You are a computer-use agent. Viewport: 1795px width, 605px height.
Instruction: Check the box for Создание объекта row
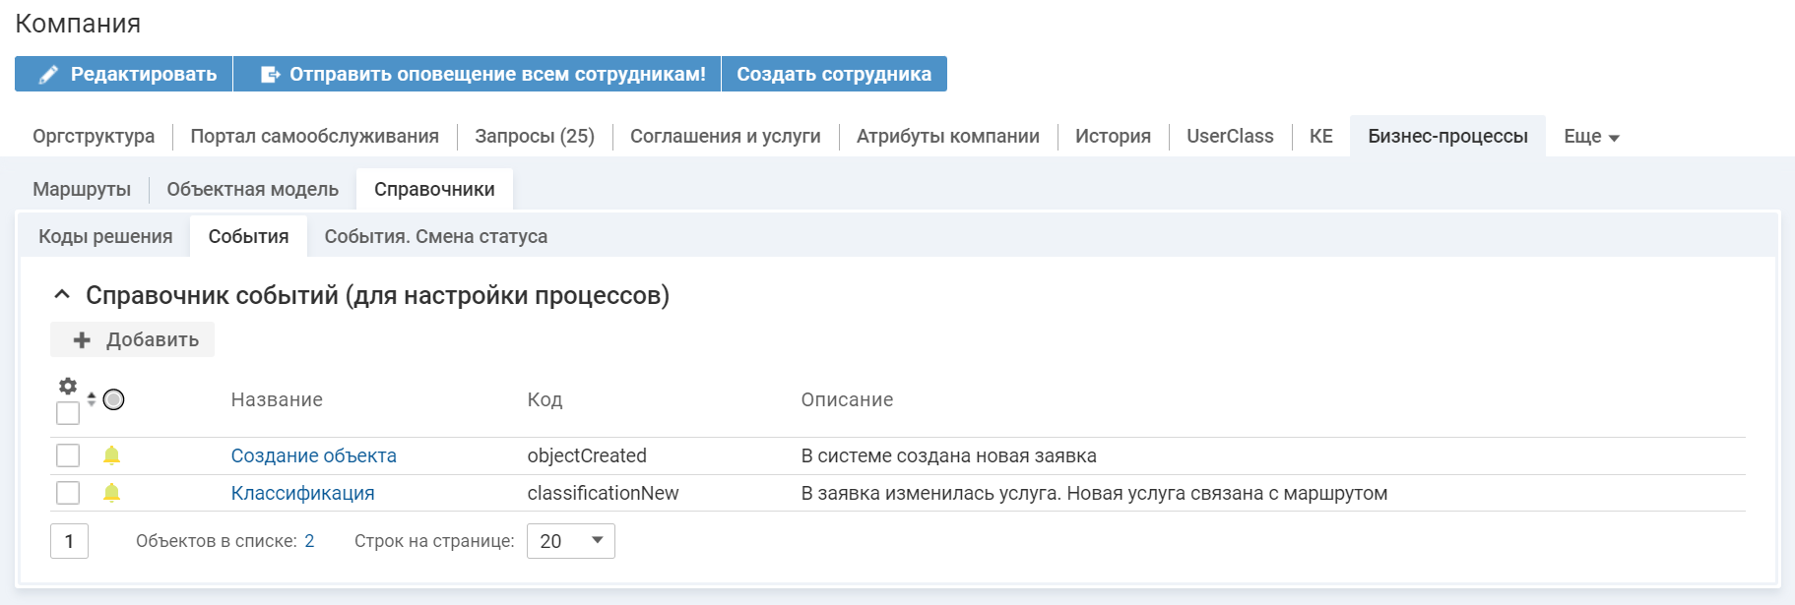click(x=68, y=455)
